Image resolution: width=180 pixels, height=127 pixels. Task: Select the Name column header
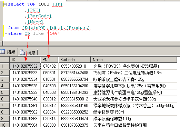click(134, 60)
